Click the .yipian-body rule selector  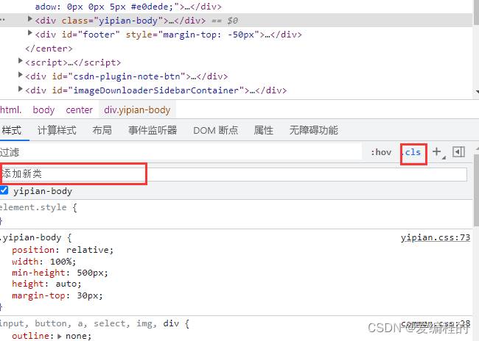coord(30,237)
